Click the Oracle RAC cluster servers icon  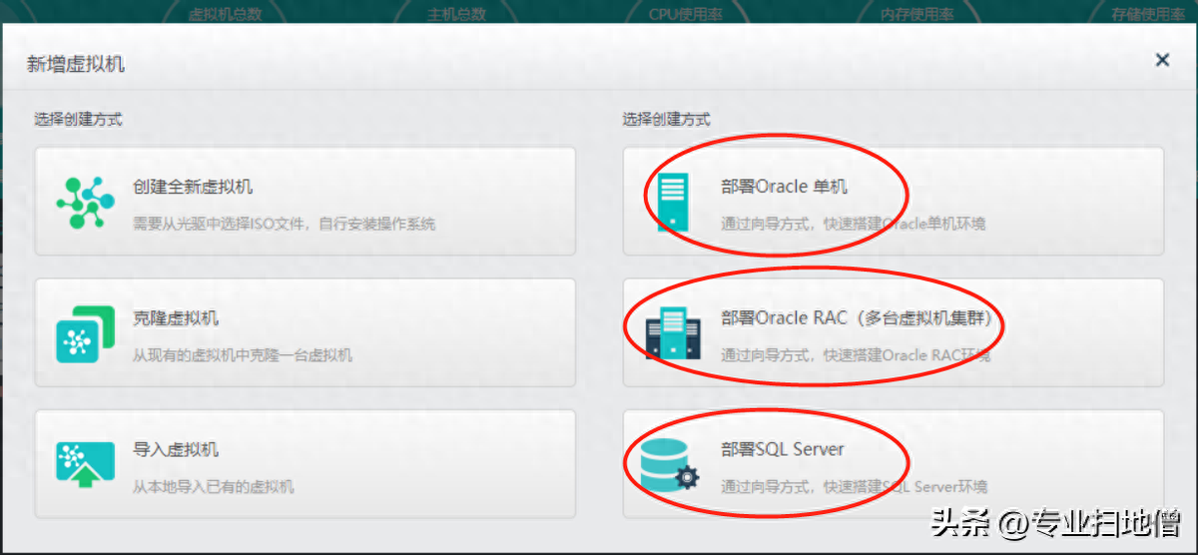[x=673, y=333]
